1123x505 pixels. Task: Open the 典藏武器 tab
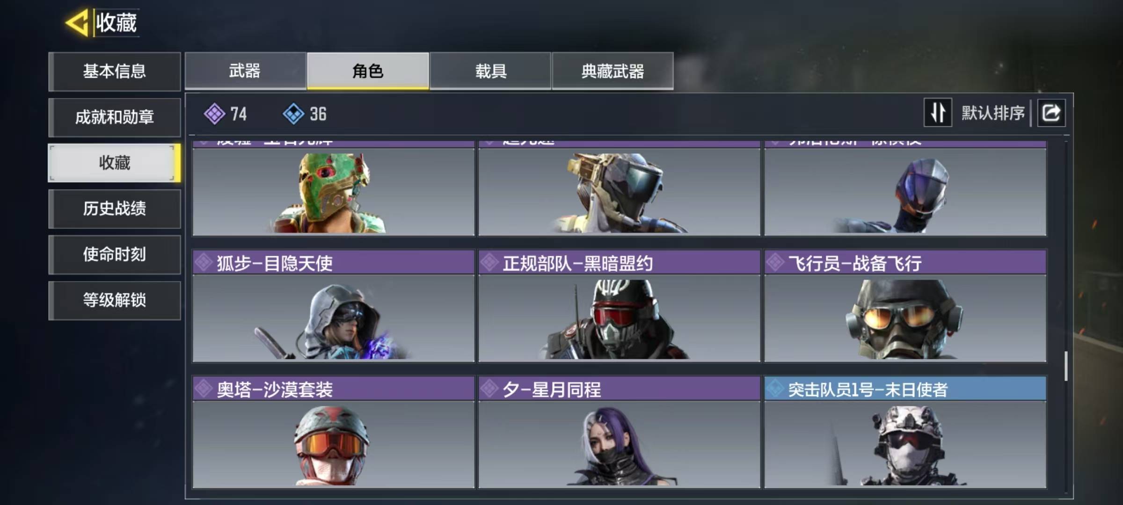[x=613, y=71]
